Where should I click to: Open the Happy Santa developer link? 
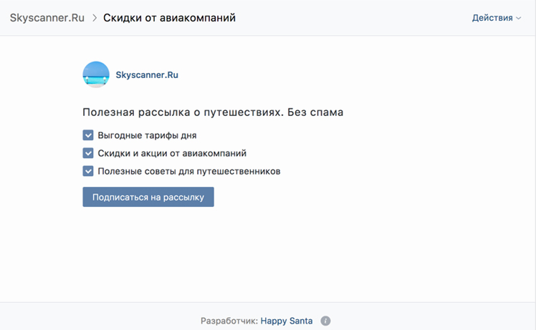click(287, 321)
